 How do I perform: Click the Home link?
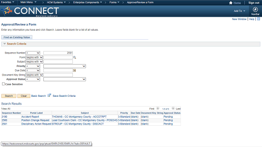[237, 3]
